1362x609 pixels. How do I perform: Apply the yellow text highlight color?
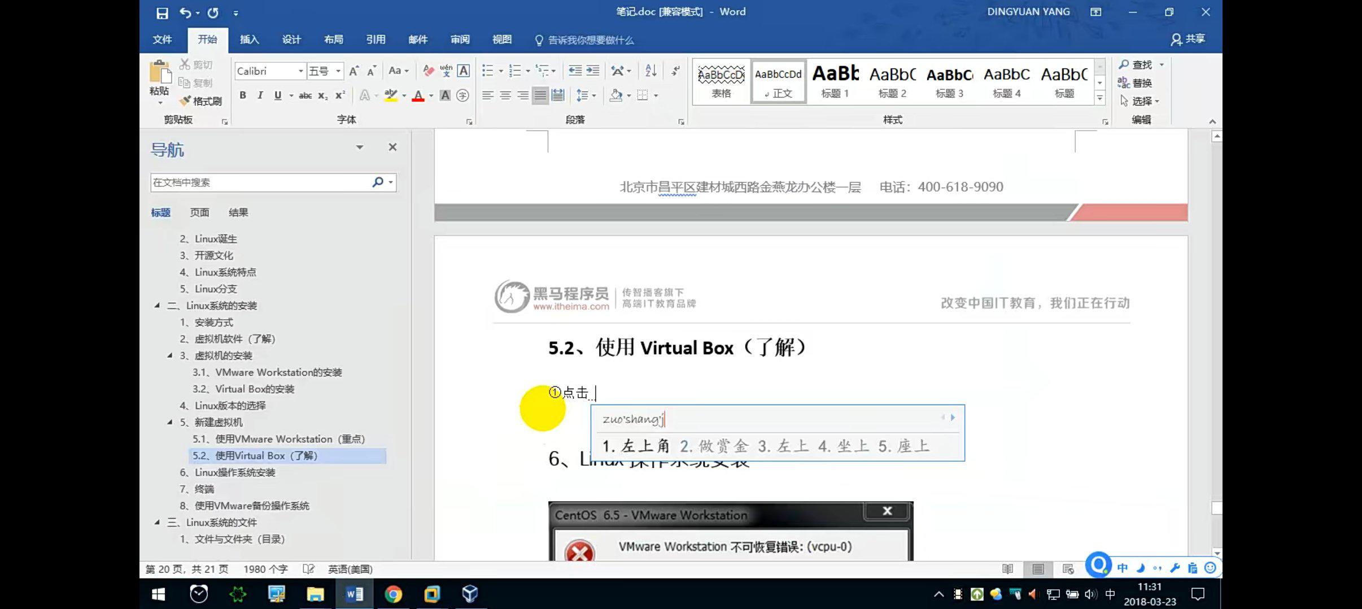pyautogui.click(x=391, y=95)
